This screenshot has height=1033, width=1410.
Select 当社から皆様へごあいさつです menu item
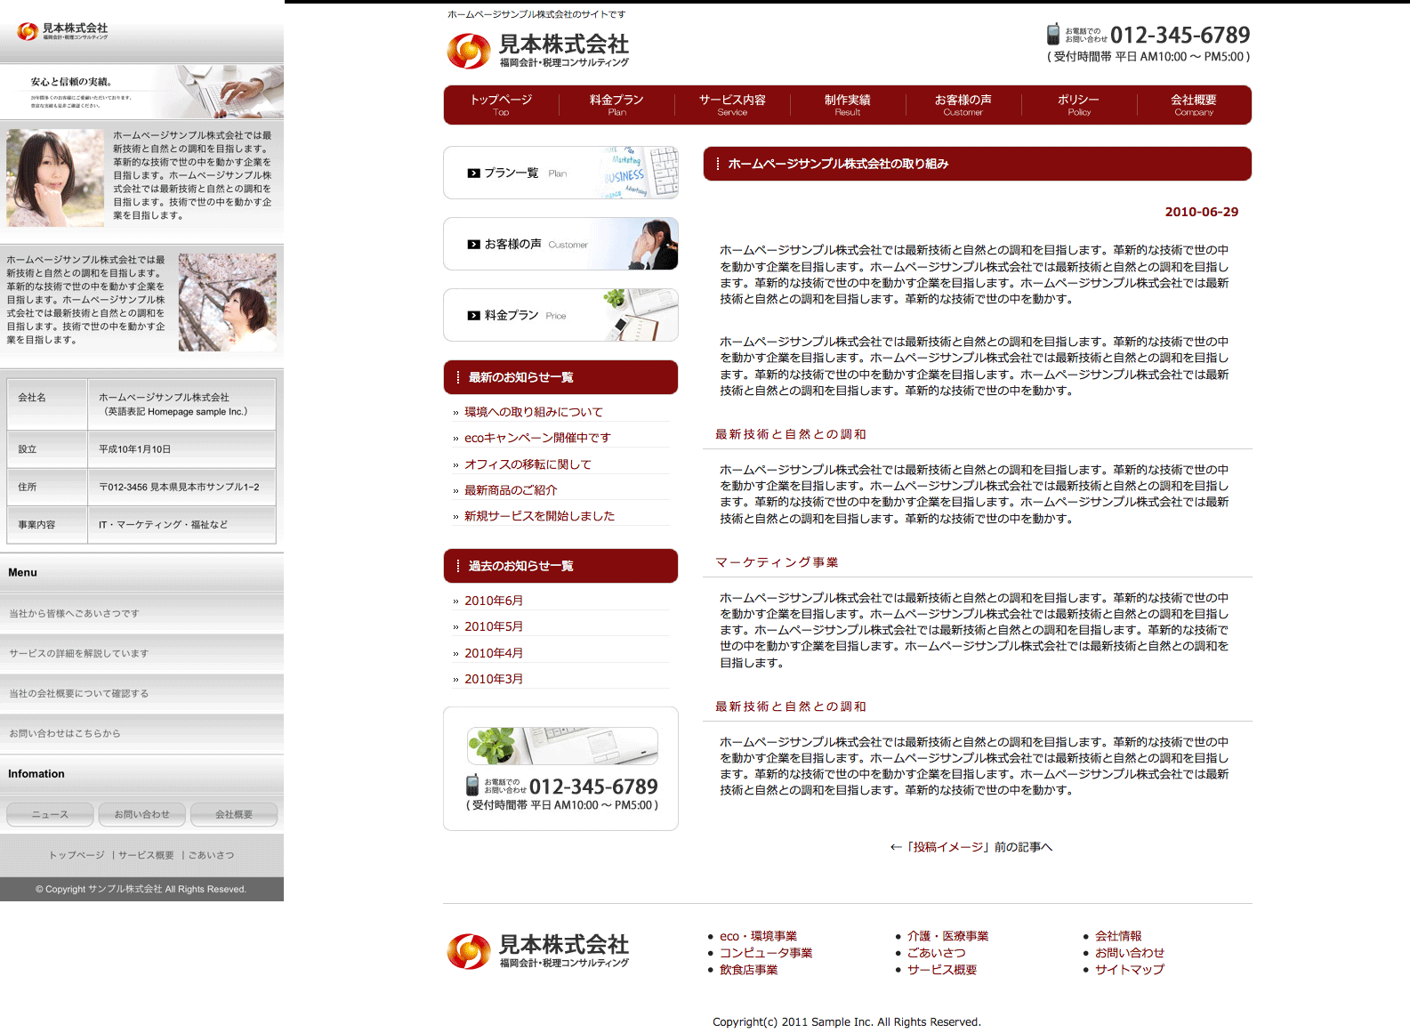[75, 614]
